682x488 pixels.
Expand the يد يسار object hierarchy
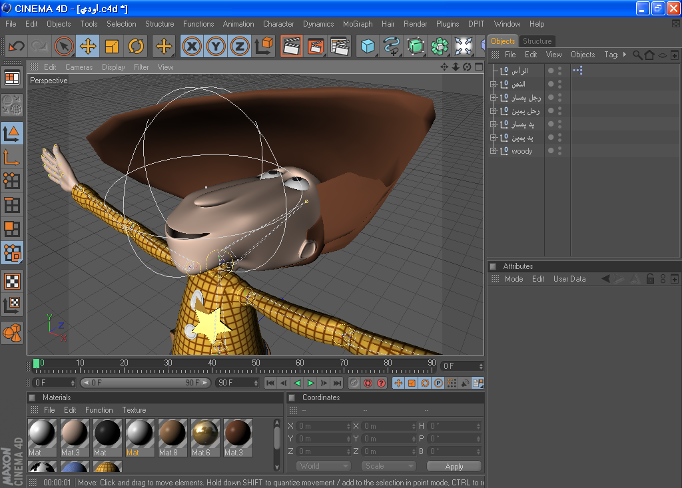(494, 124)
